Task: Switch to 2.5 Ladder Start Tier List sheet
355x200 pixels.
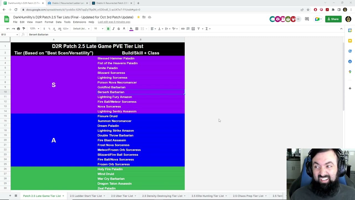Action: (x=86, y=196)
